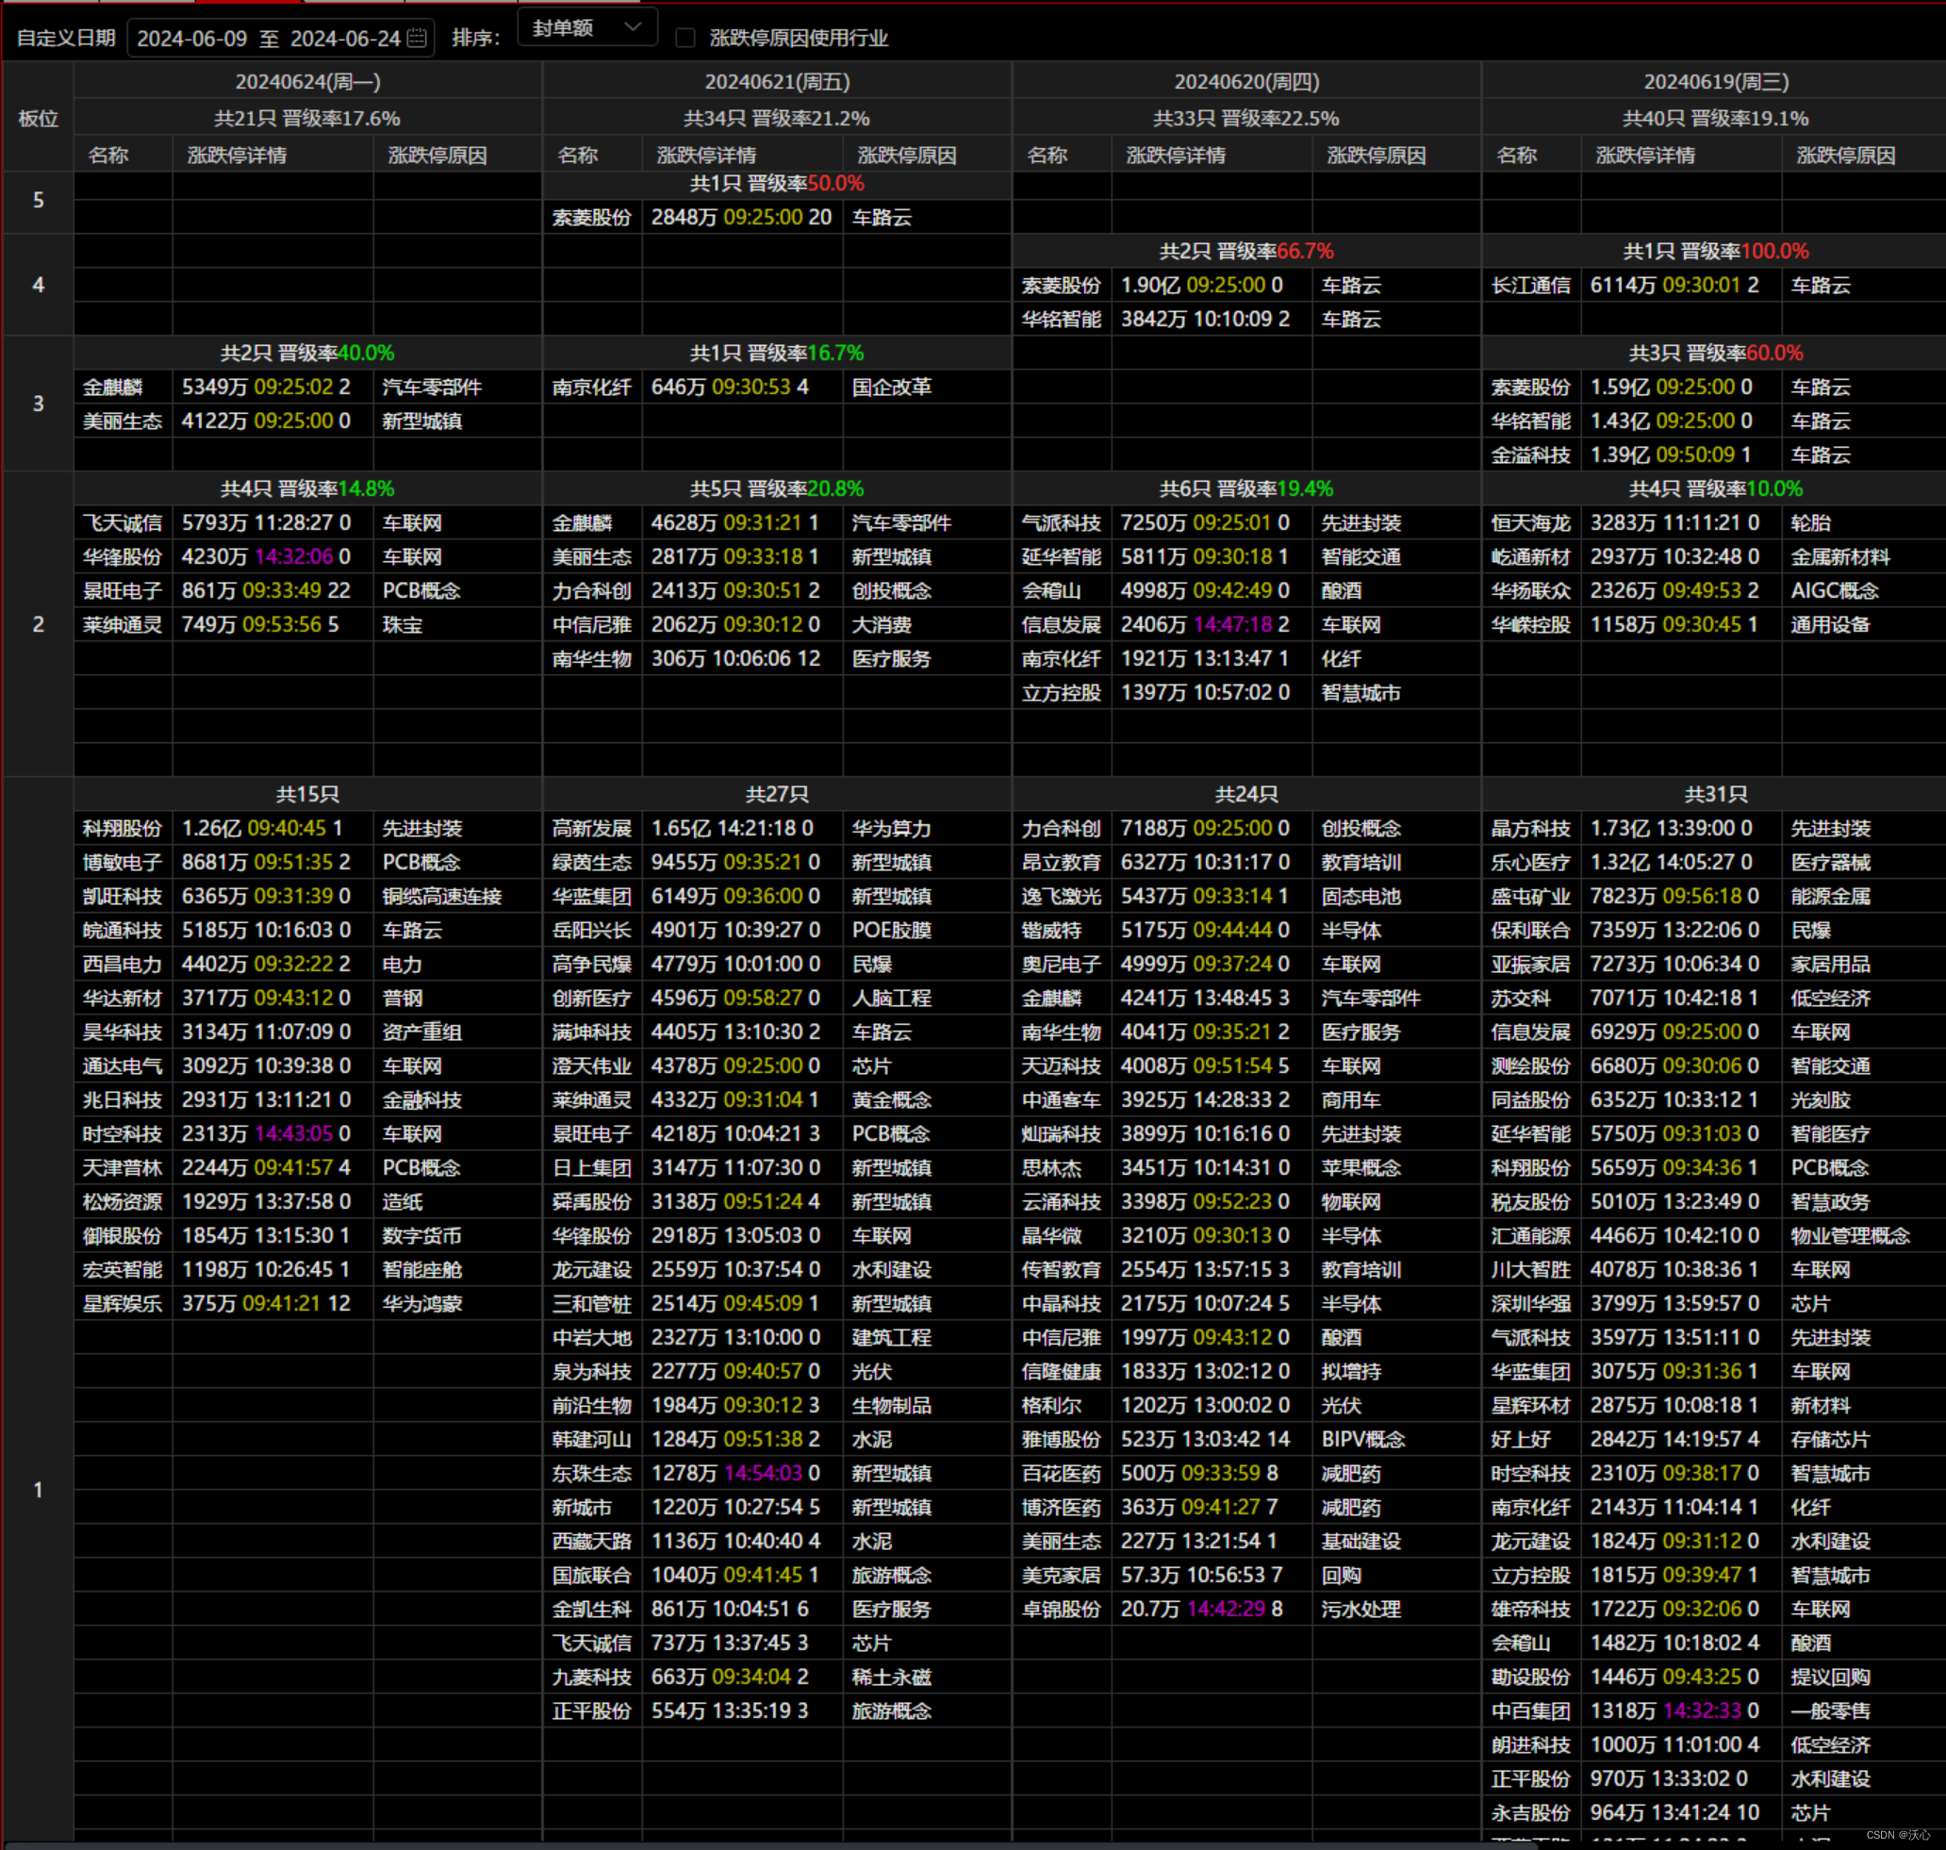Screen dimensions: 1946x1850
Task: Click the POE胶膜 reason cell
Action: pos(891,931)
